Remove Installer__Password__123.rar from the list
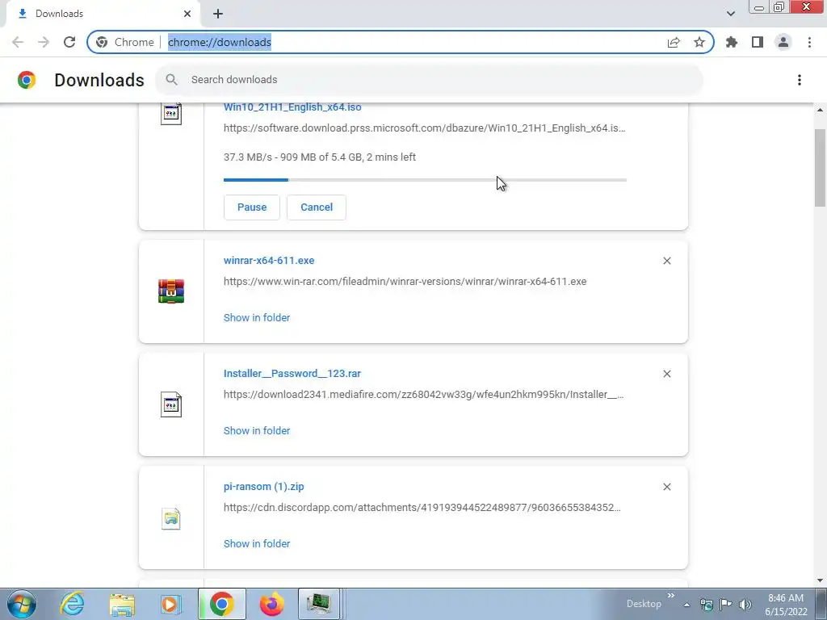The width and height of the screenshot is (827, 620). pyautogui.click(x=666, y=374)
